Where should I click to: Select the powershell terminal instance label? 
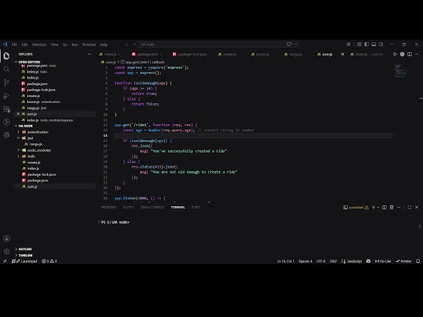tap(356, 207)
